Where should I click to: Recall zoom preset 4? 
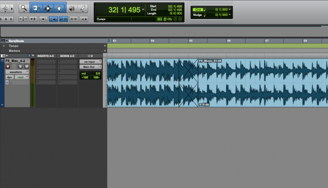(x=6, y=19)
